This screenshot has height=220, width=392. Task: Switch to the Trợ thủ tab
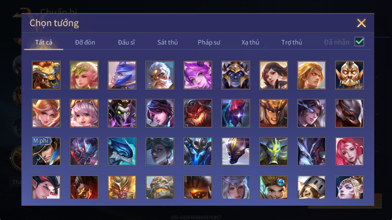pyautogui.click(x=292, y=42)
